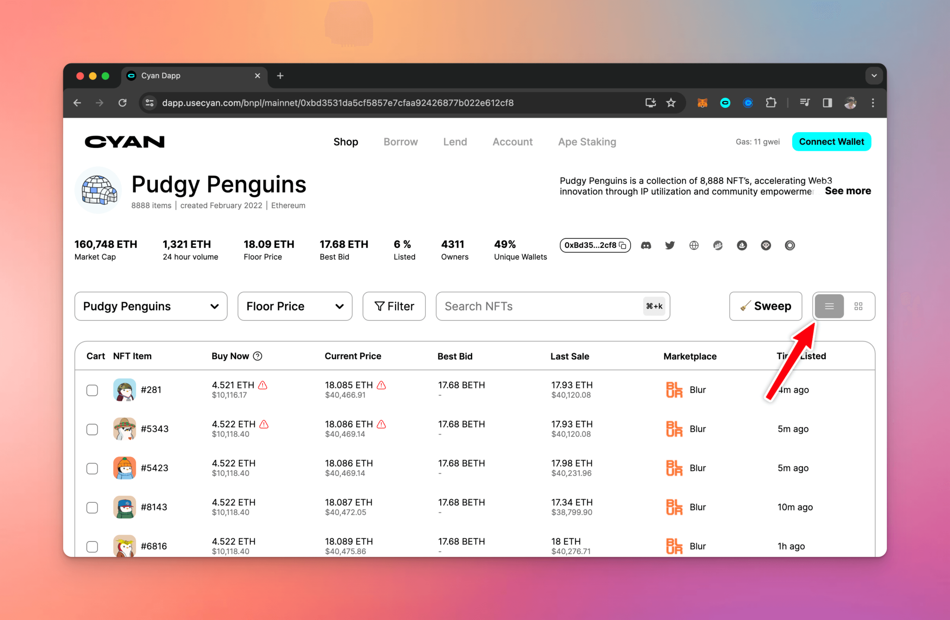Open the Ape Staking nav tab
This screenshot has height=620, width=950.
[587, 142]
